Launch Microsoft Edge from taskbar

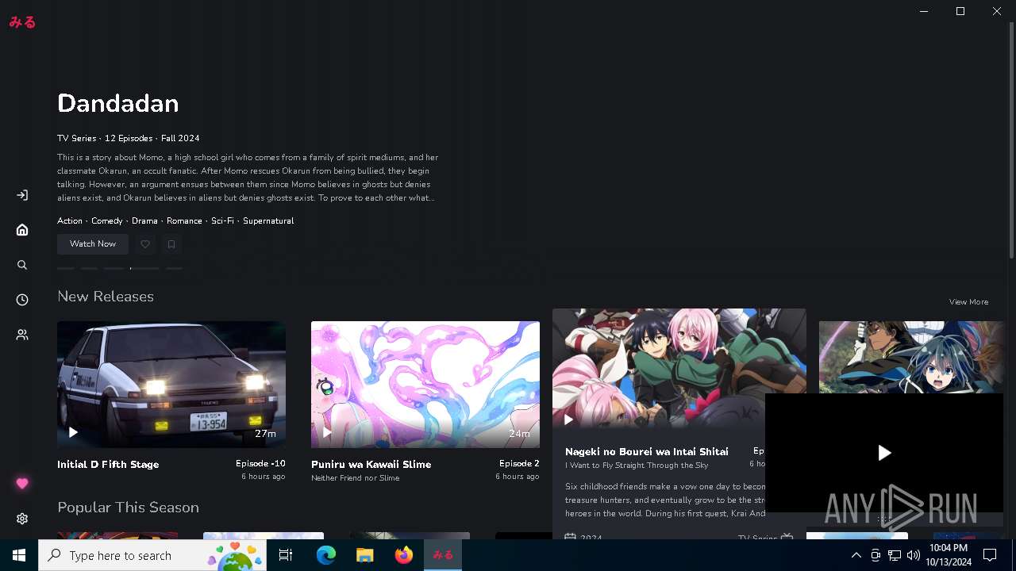point(326,555)
